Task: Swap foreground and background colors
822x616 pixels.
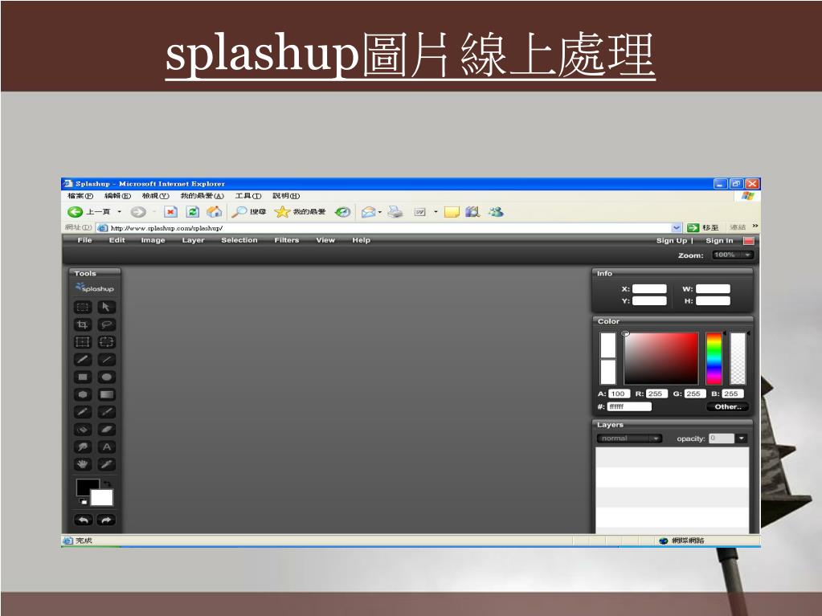Action: (108, 483)
